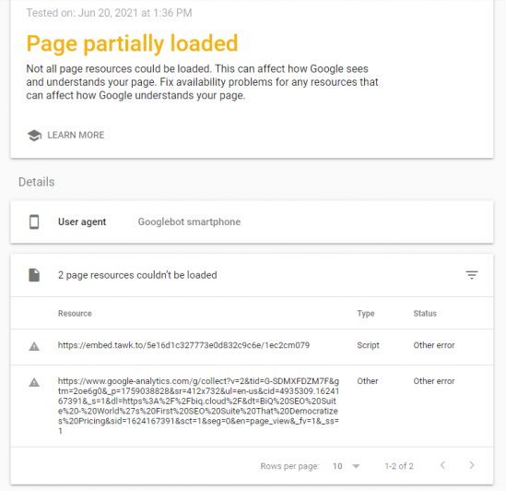Click the page resources document icon
This screenshot has width=506, height=491.
[x=34, y=275]
